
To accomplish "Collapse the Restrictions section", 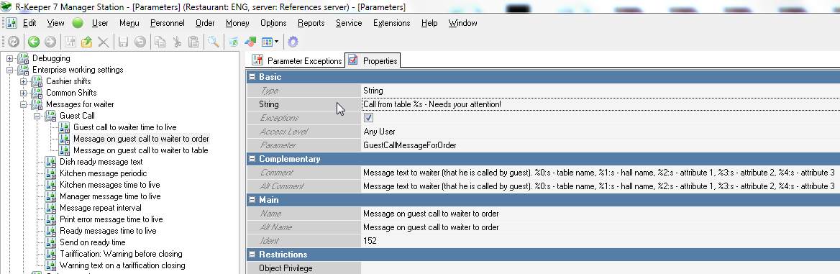I will (x=252, y=254).
